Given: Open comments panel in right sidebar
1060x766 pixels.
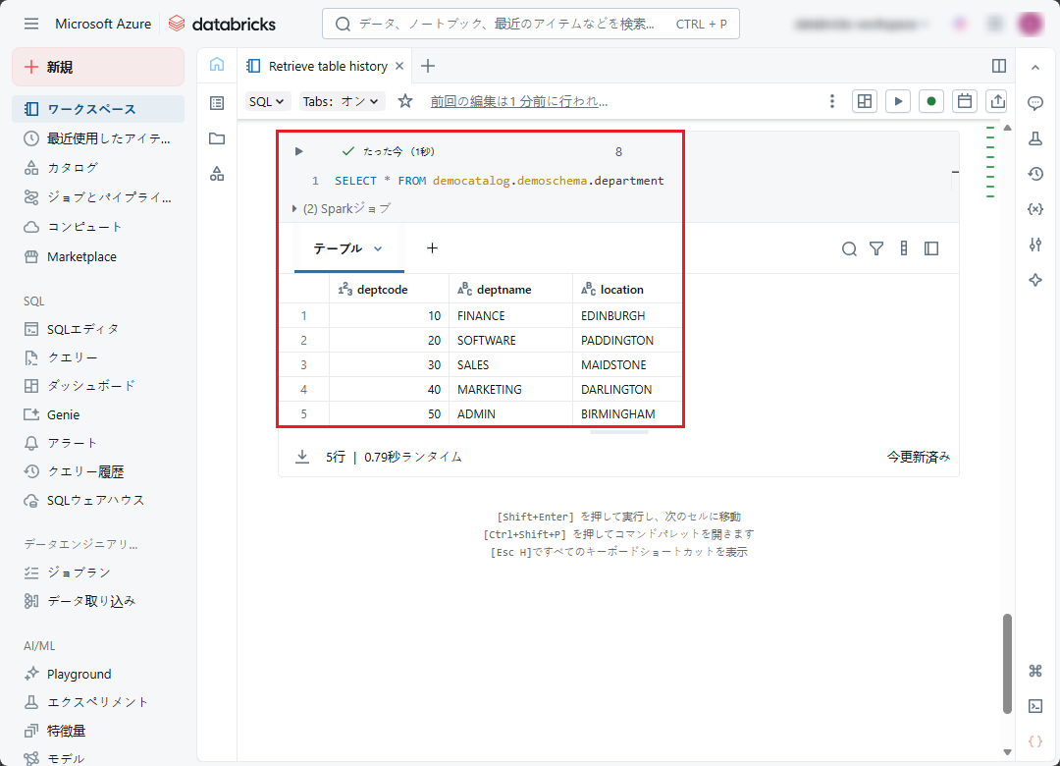Looking at the screenshot, I should (1034, 103).
